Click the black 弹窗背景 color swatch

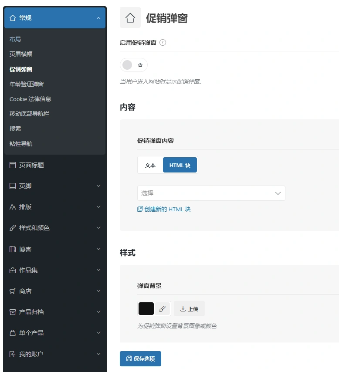pos(146,309)
